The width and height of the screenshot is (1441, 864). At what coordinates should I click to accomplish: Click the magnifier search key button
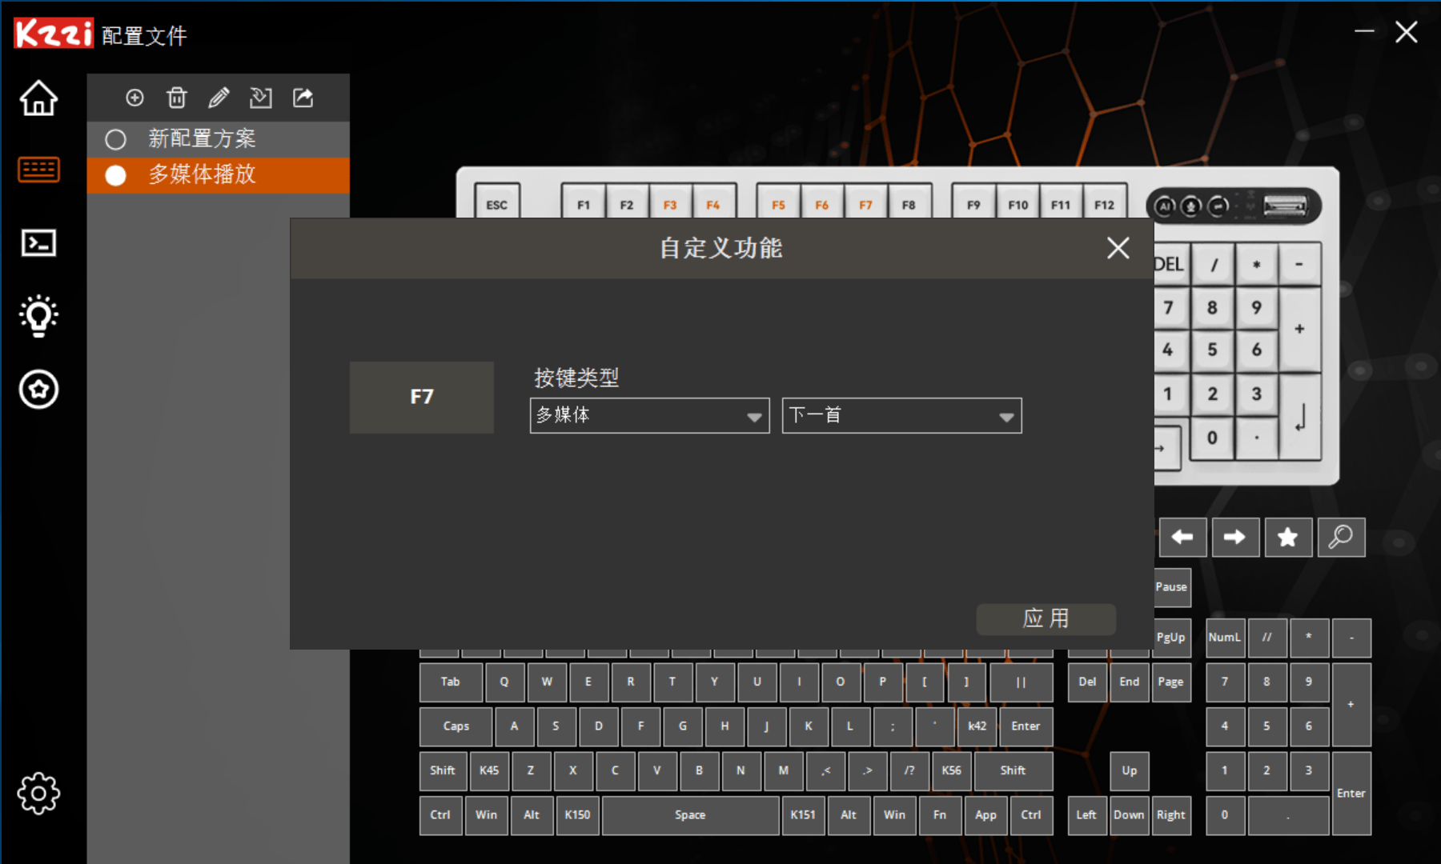click(1340, 537)
